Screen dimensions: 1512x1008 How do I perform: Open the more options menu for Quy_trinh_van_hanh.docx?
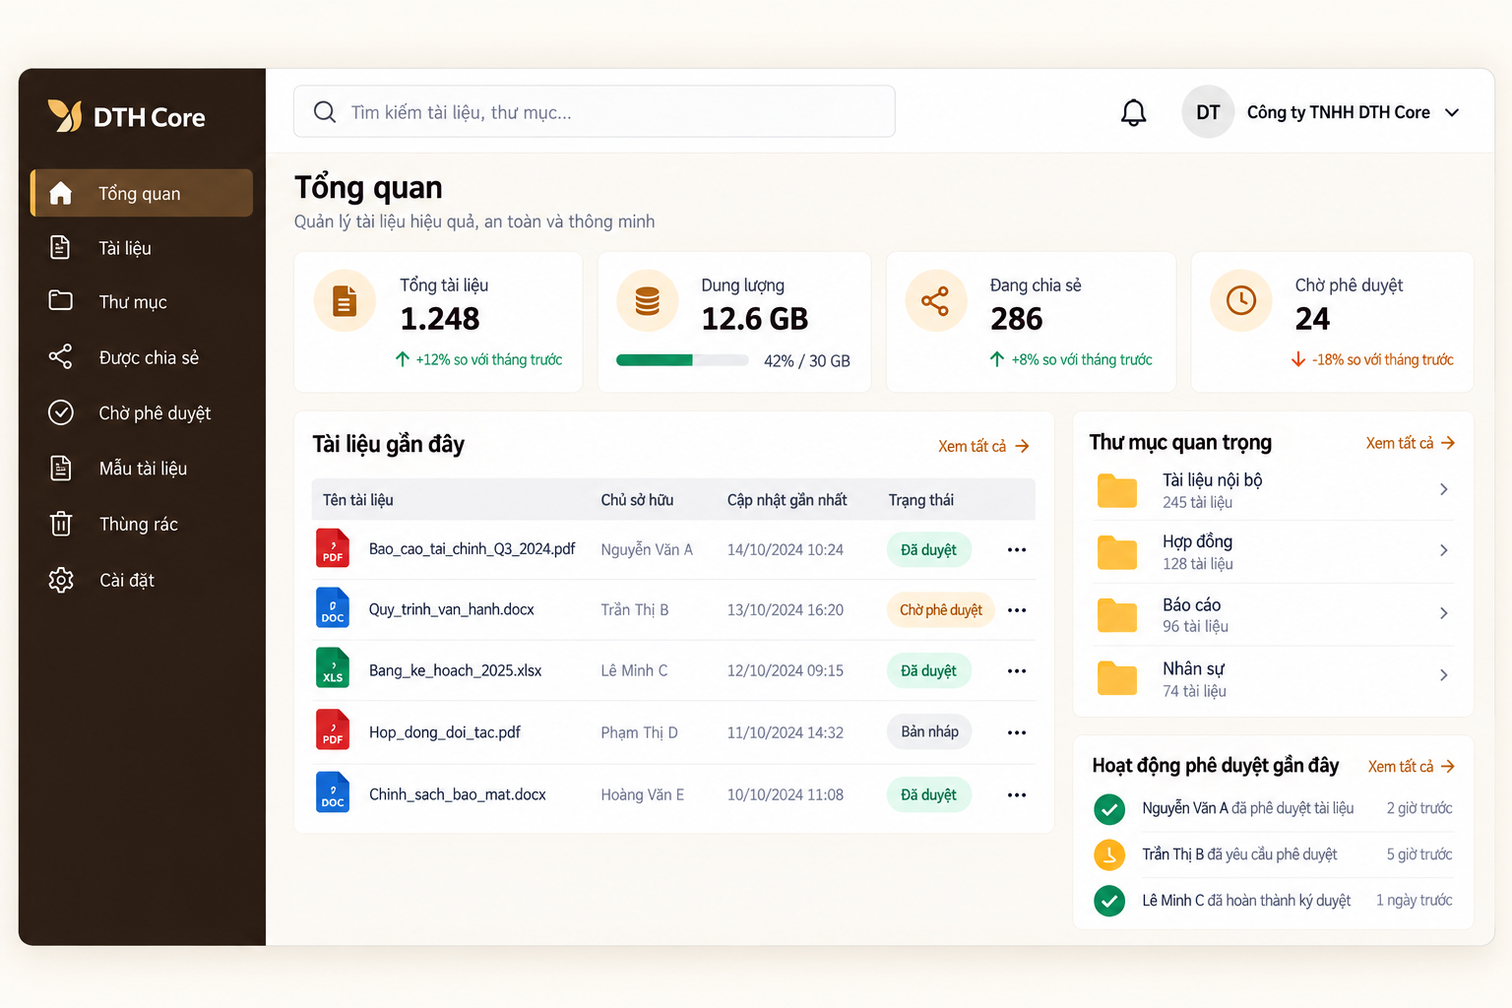[x=1017, y=610]
